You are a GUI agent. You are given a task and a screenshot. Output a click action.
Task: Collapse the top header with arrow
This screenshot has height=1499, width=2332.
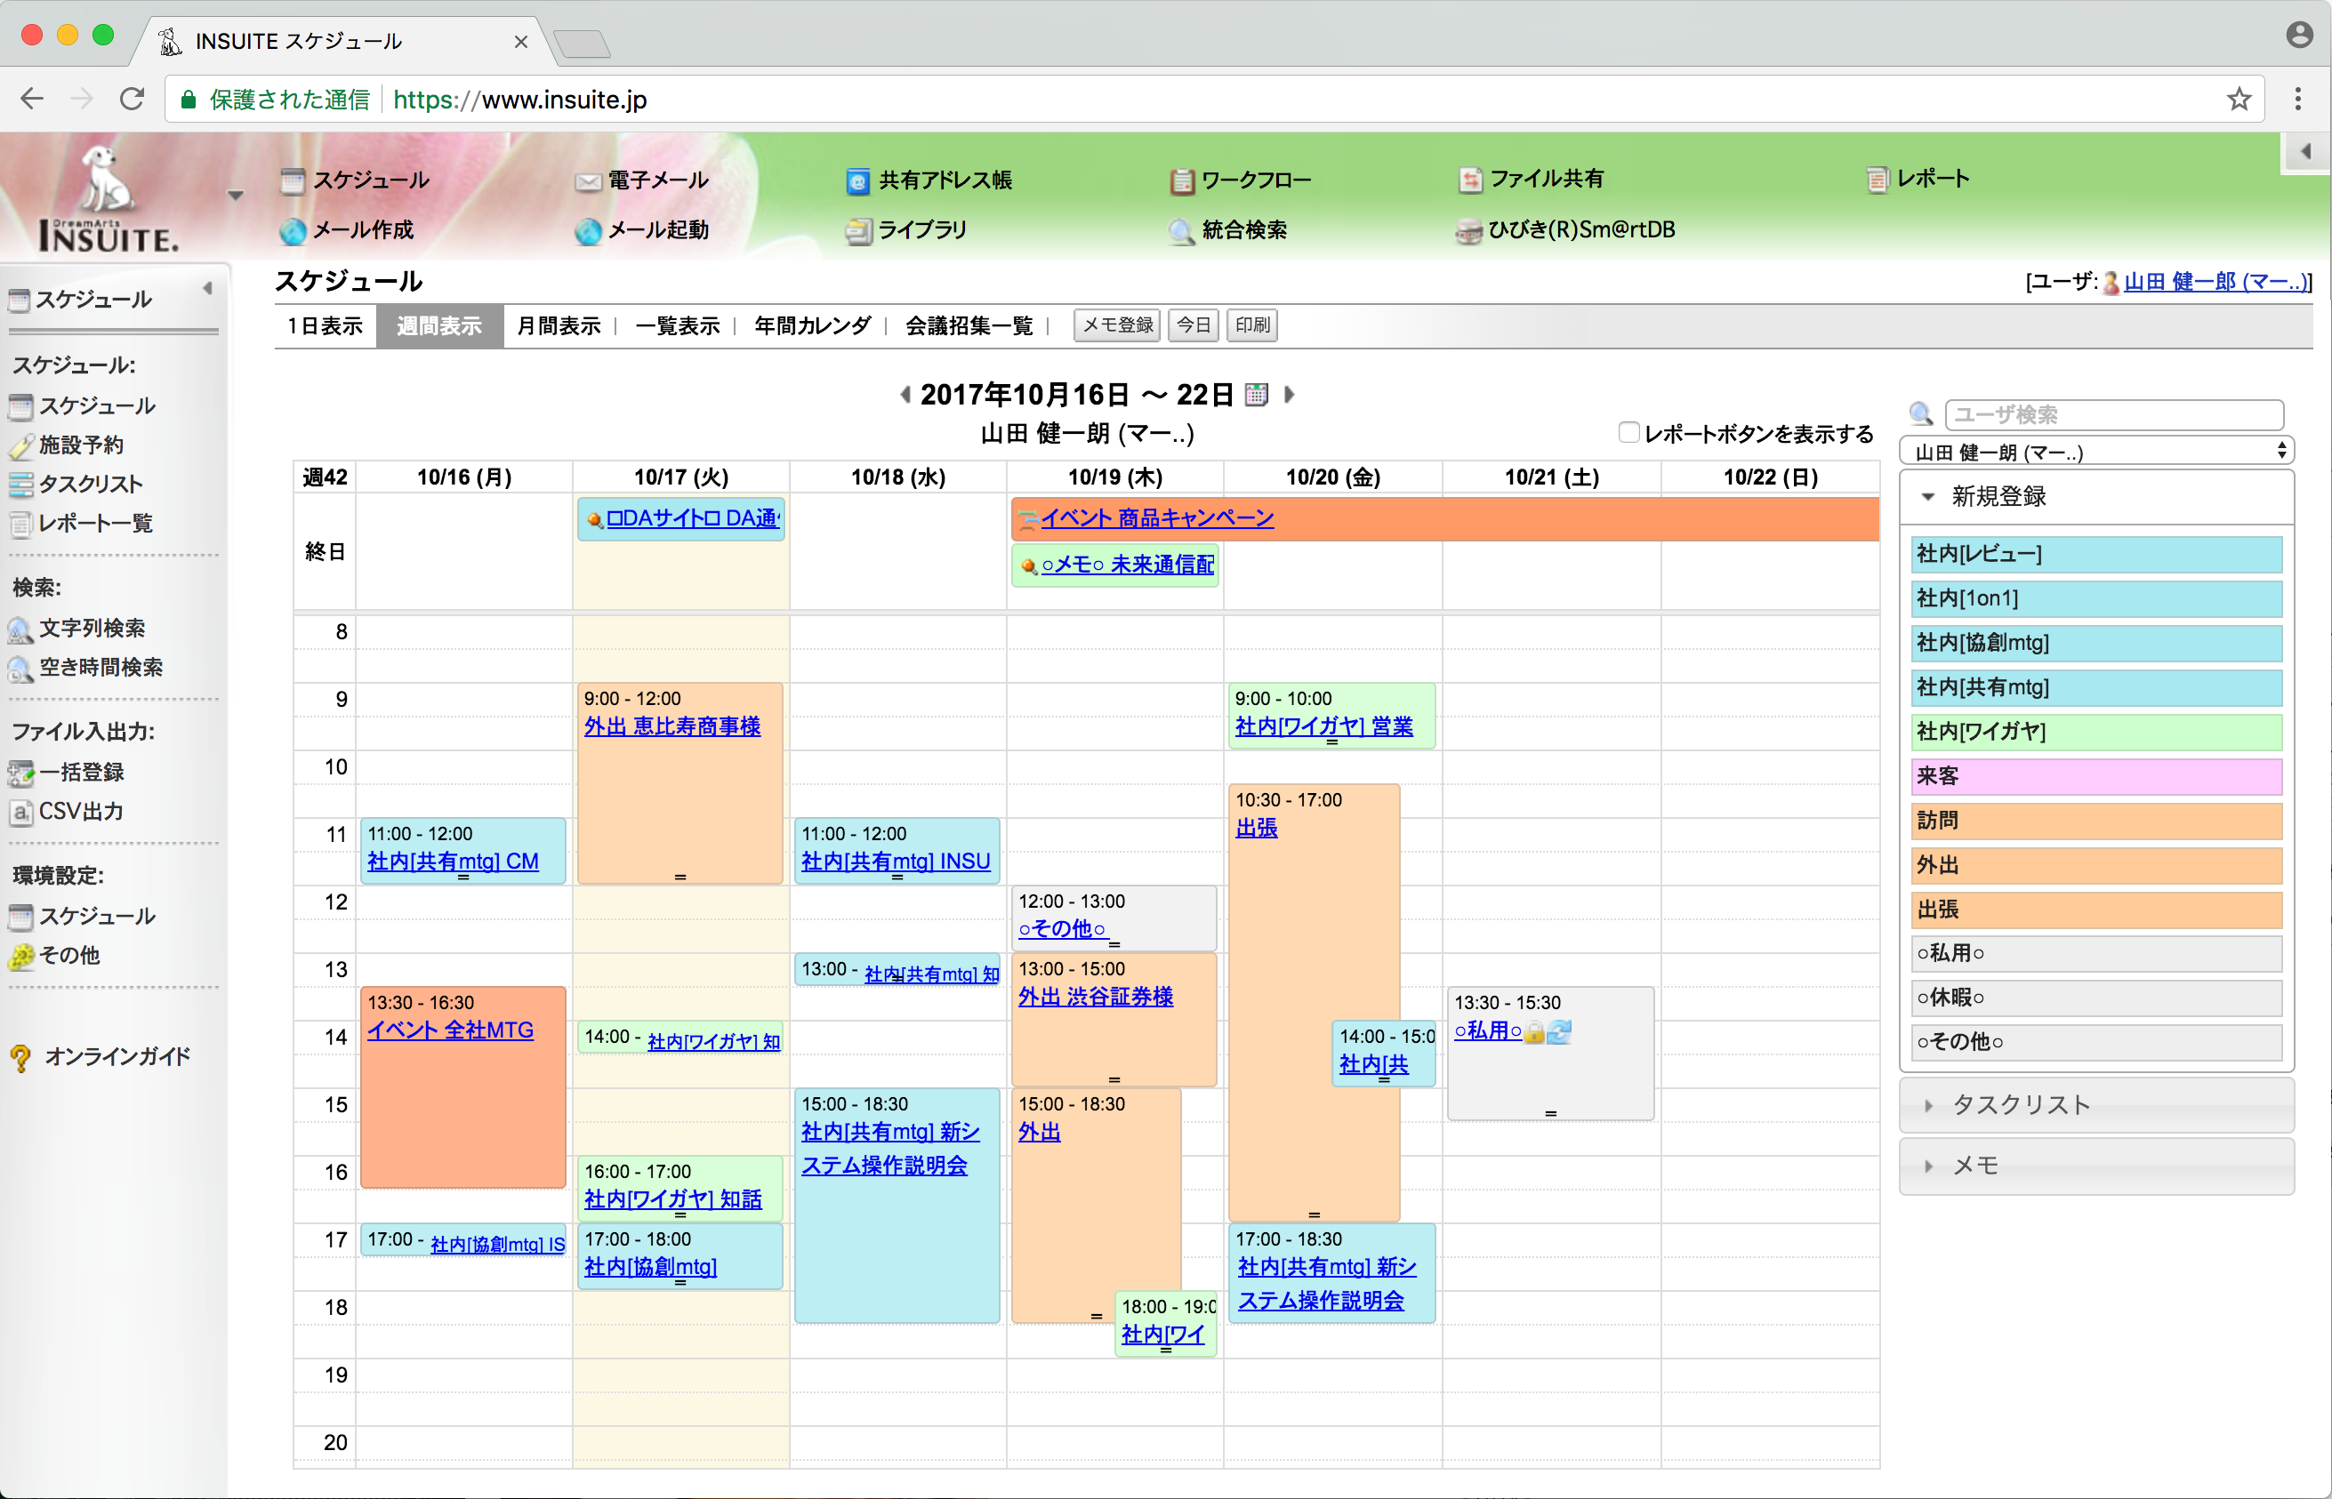coord(2305,152)
